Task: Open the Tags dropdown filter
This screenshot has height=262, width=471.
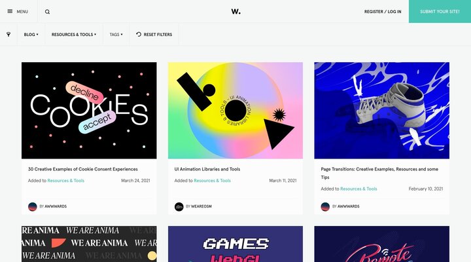Action: pyautogui.click(x=116, y=35)
